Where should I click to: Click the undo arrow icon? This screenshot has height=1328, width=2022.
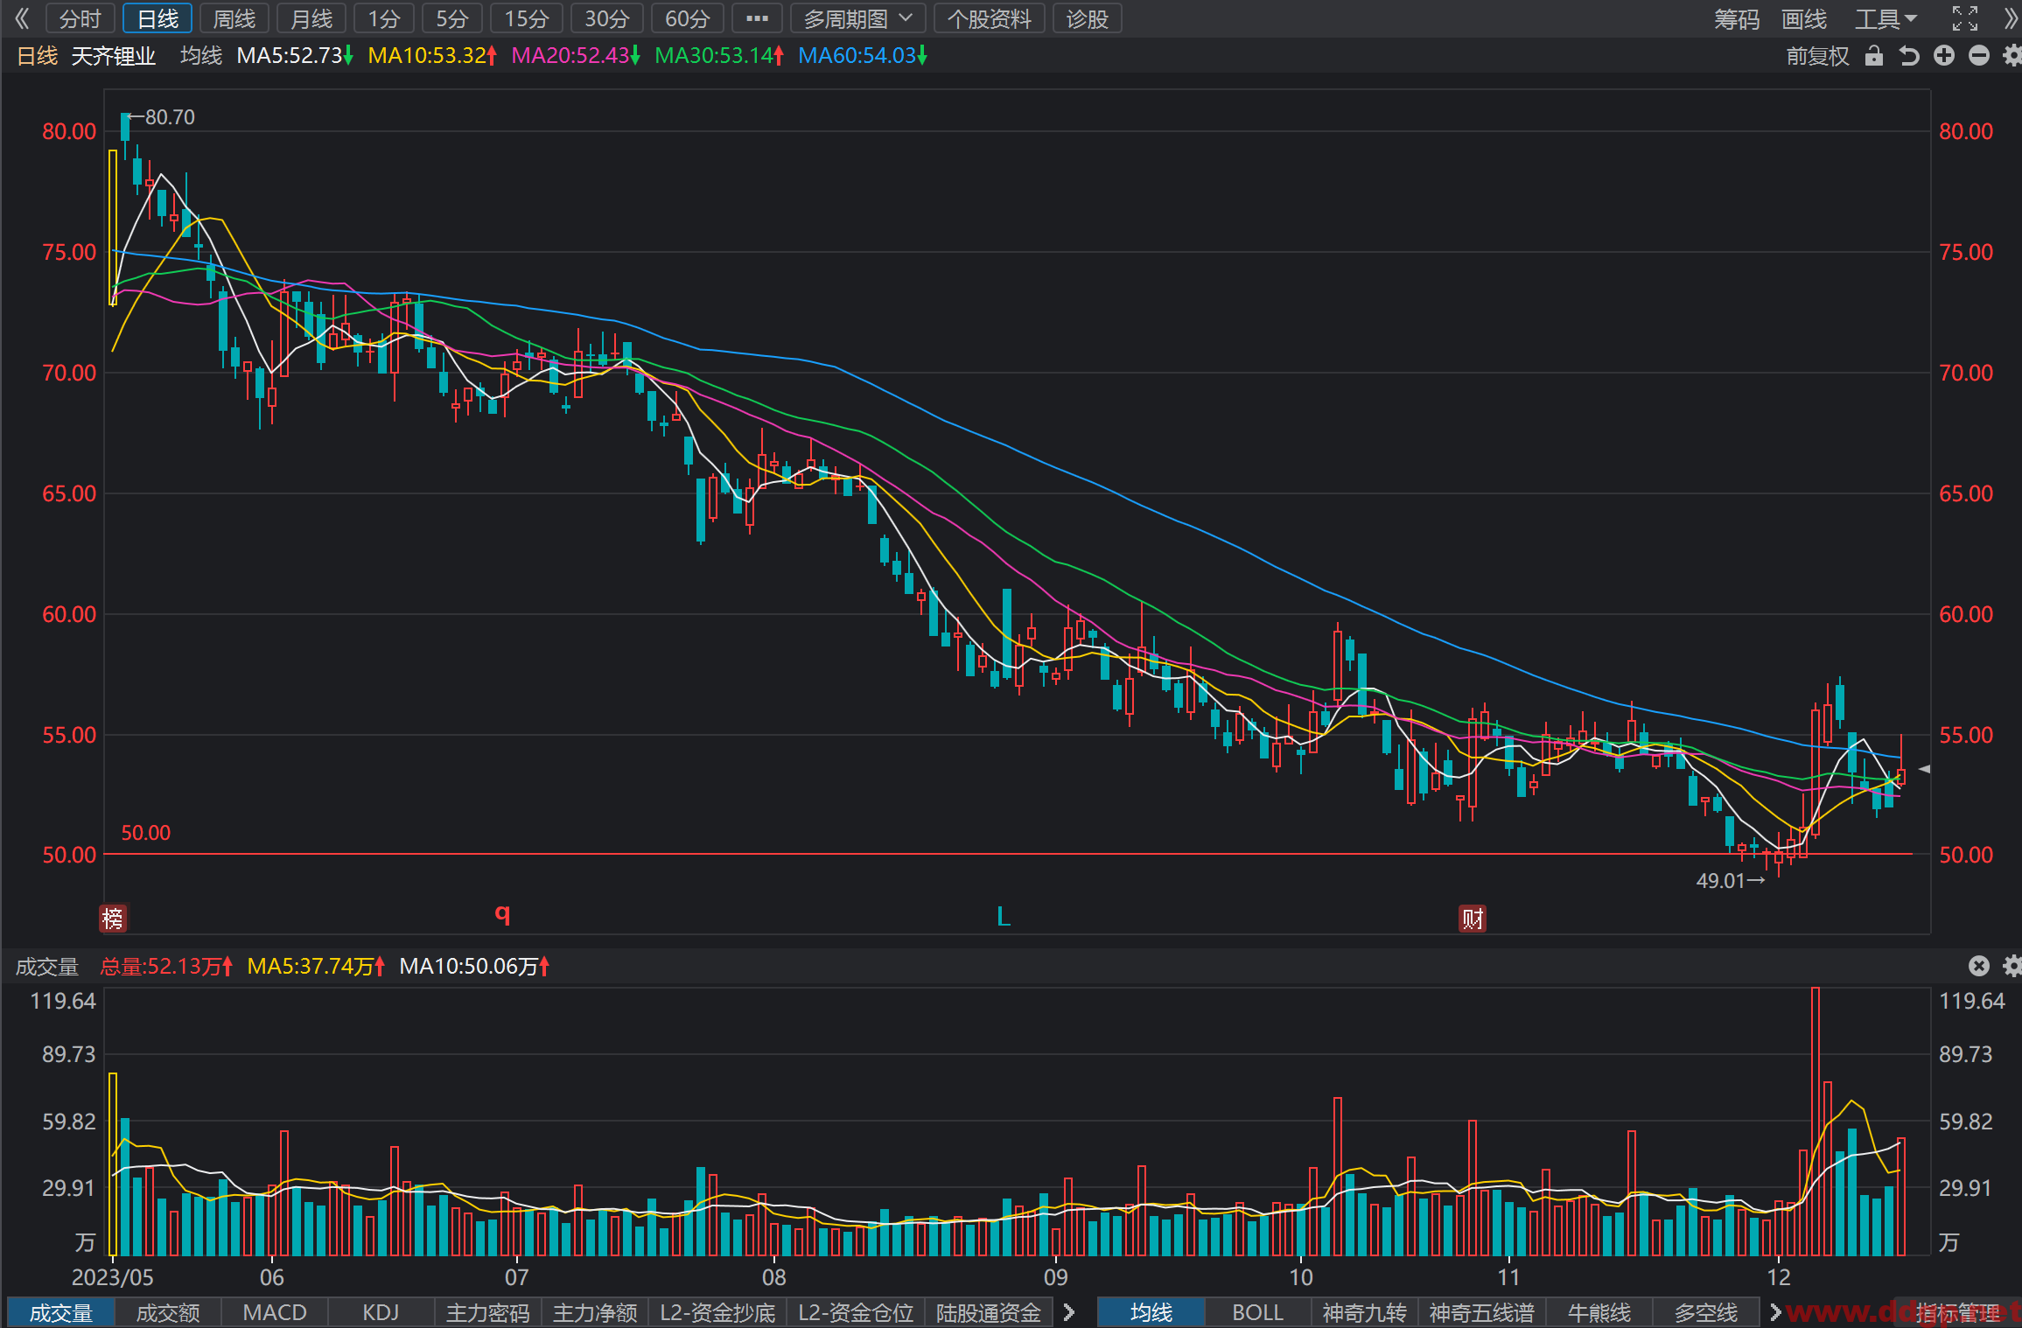point(1908,56)
